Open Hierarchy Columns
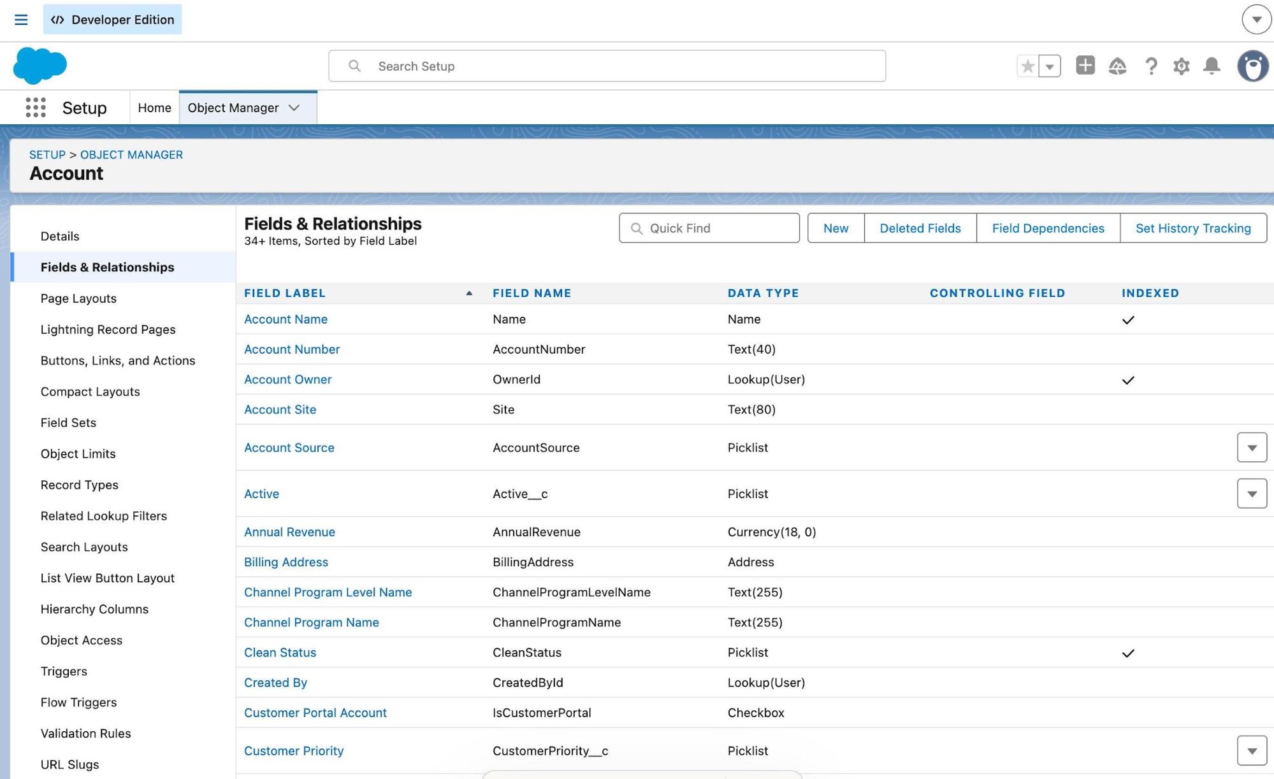 pos(94,610)
